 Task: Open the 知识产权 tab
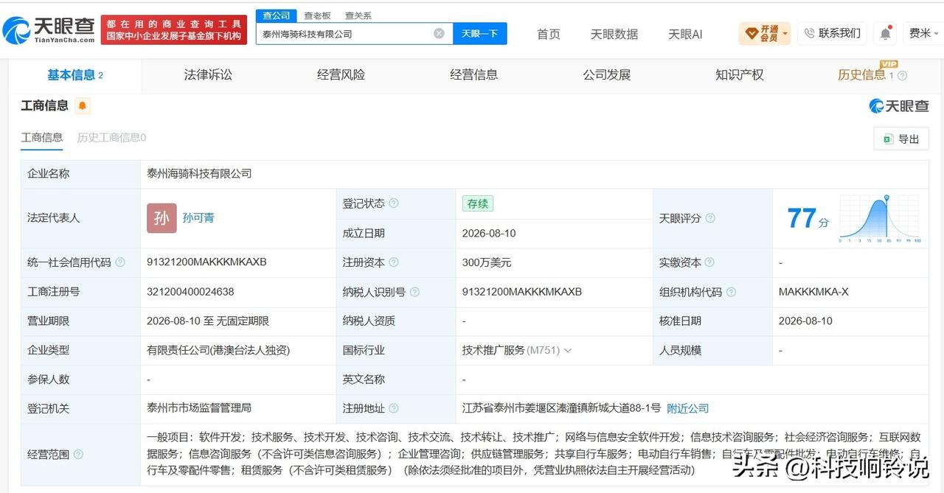coord(739,75)
